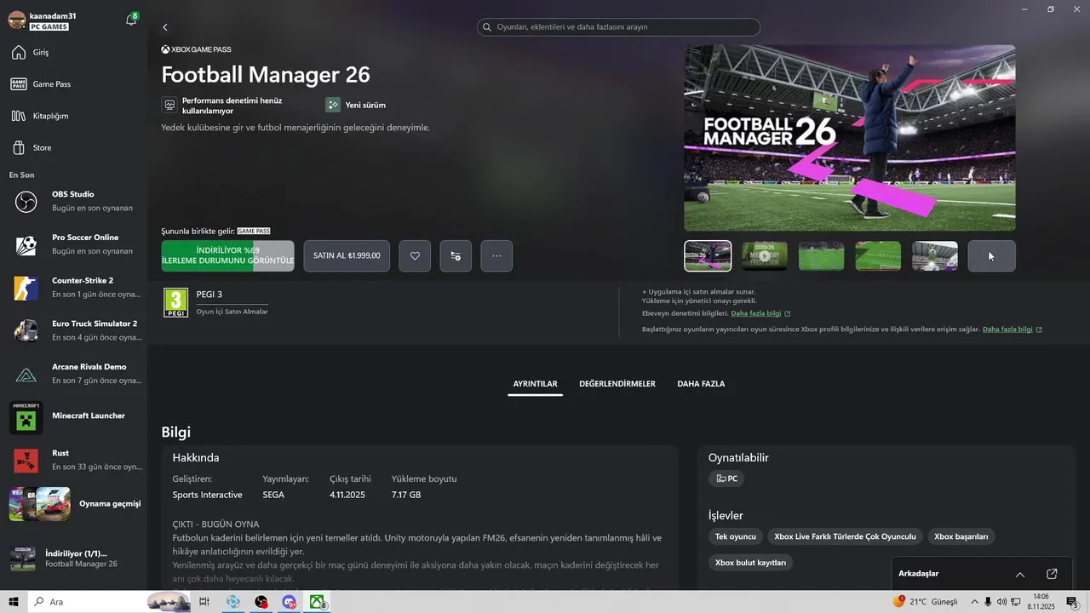This screenshot has height=613, width=1090.
Task: Switch to AYRINTILAR tab
Action: (535, 384)
